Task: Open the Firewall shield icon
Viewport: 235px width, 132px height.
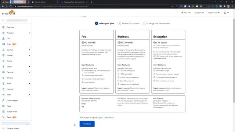Action: (3, 55)
